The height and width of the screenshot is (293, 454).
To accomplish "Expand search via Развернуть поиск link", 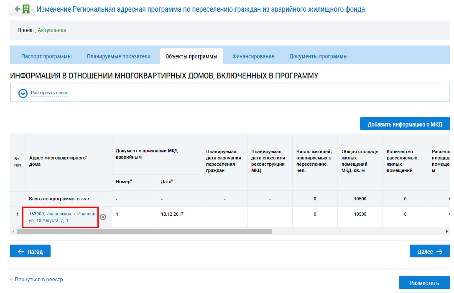I will 49,93.
